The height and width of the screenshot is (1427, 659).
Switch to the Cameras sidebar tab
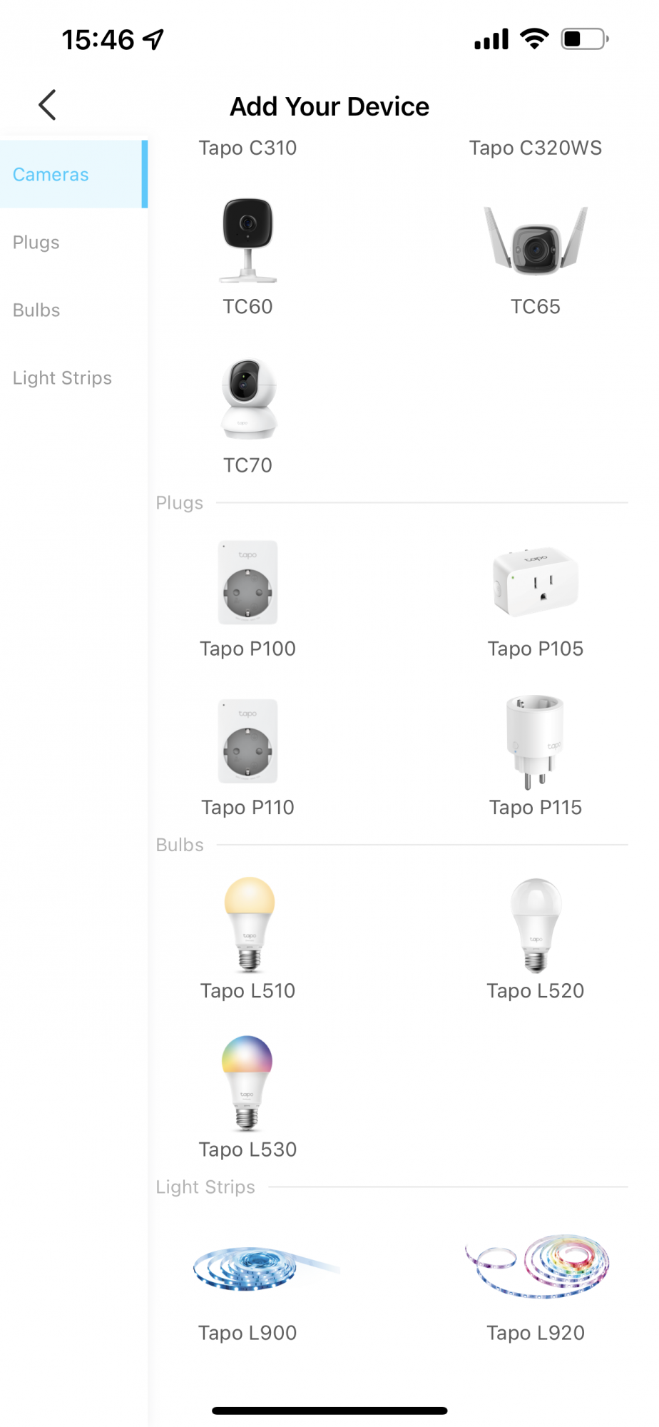pyautogui.click(x=51, y=174)
